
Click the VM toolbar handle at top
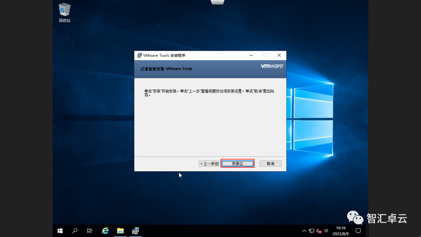tap(218, 2)
